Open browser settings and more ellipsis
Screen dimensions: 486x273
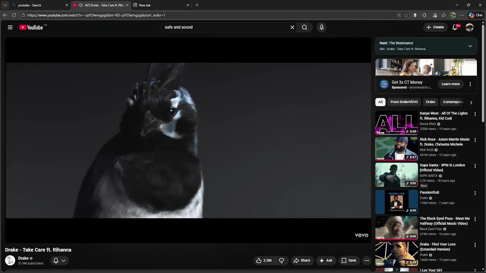click(x=462, y=15)
